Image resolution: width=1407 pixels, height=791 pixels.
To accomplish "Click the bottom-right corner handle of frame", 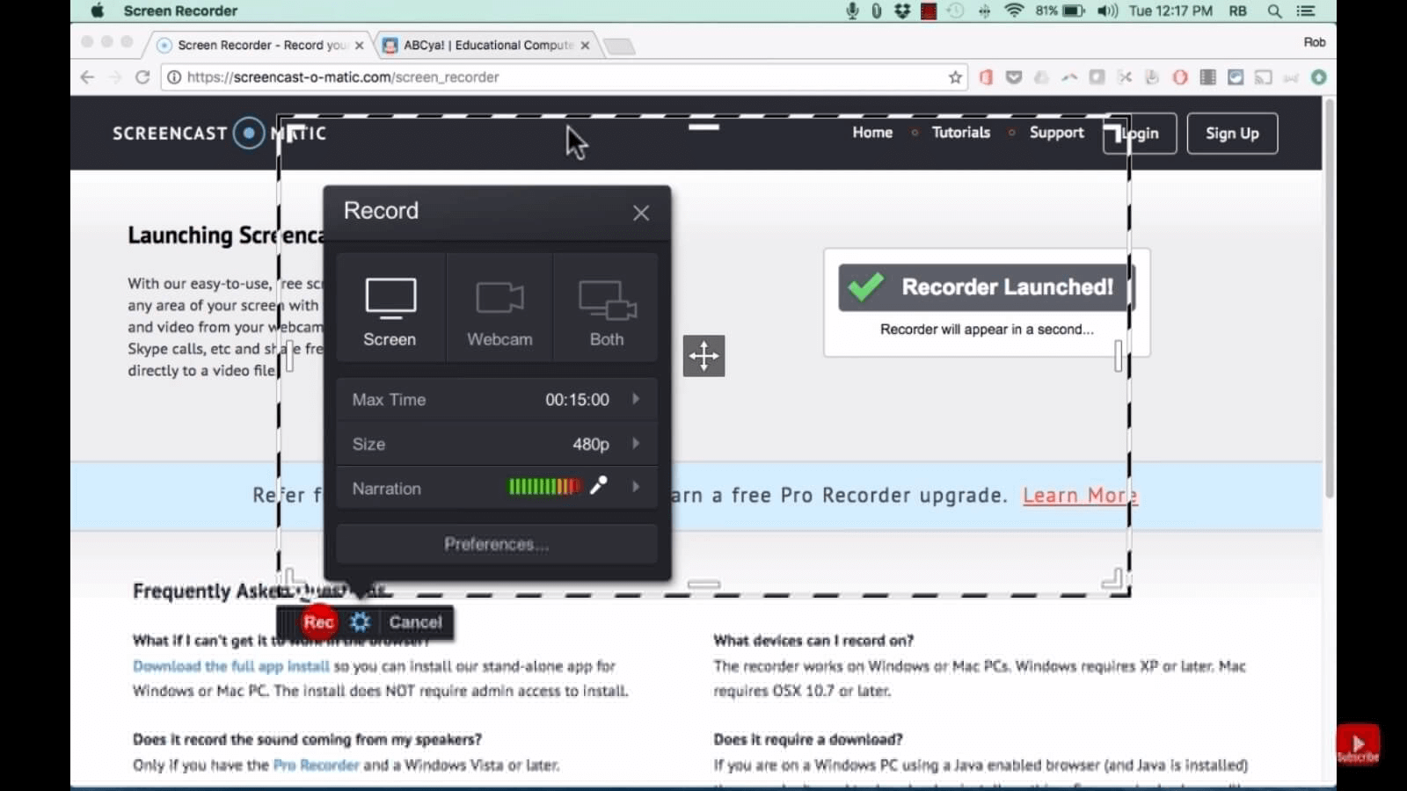I will [x=1113, y=578].
